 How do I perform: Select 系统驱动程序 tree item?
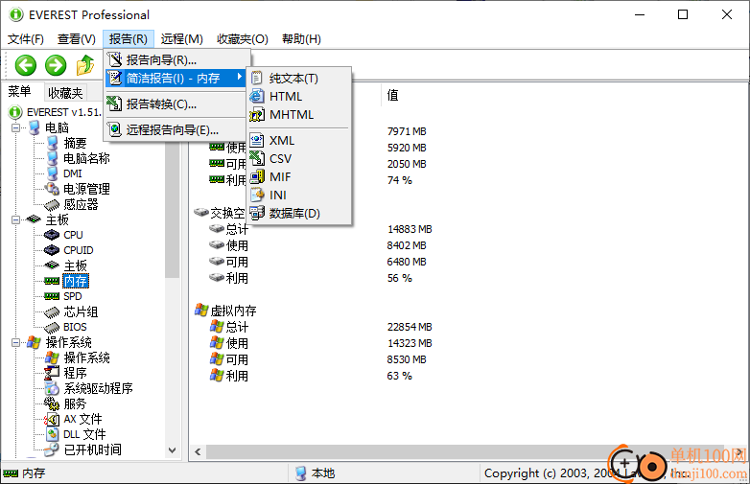click(98, 388)
